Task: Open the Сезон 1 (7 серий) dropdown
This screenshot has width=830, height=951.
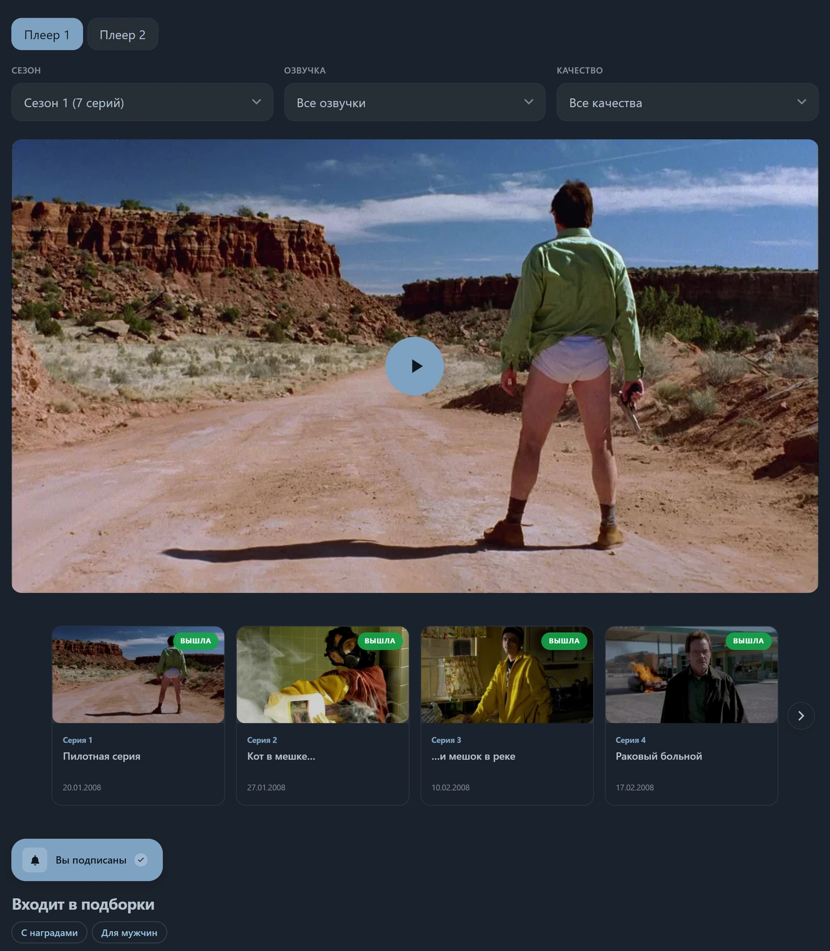Action: coord(142,102)
